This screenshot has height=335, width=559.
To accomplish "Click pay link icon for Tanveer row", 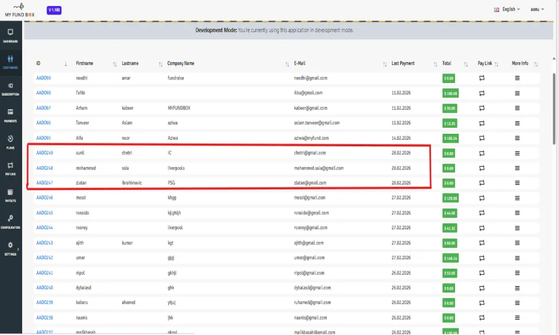I will click(x=481, y=123).
